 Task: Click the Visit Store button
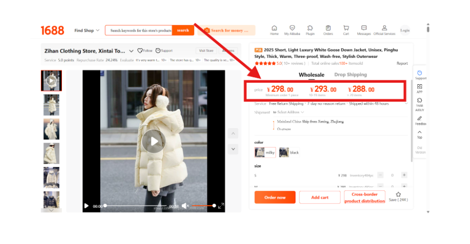point(206,51)
